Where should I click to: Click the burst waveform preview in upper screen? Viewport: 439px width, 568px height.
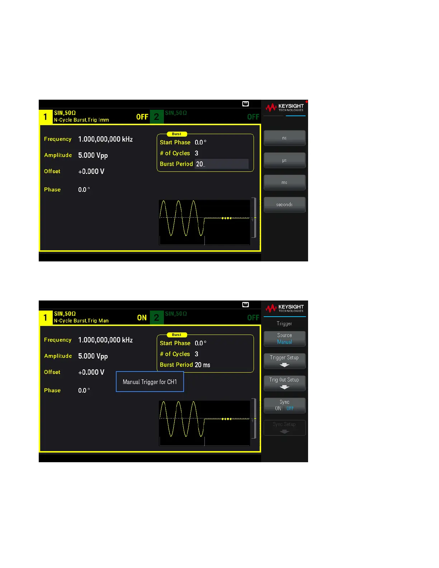coord(204,222)
